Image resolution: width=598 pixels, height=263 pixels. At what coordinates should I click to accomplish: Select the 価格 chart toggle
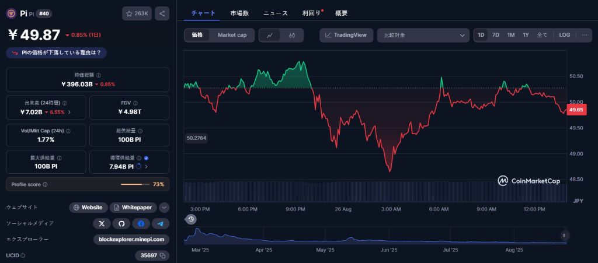coord(197,35)
